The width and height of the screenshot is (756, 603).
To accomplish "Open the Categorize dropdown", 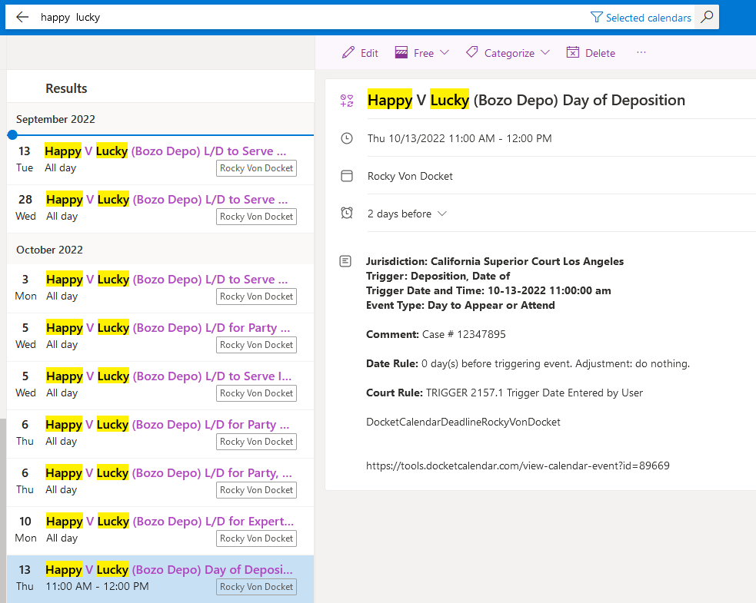I will click(545, 52).
